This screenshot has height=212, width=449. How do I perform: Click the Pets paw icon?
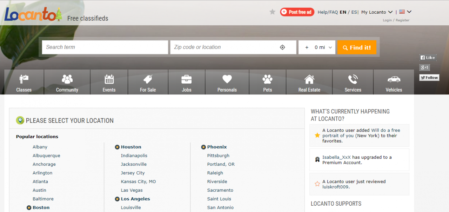pyautogui.click(x=267, y=79)
